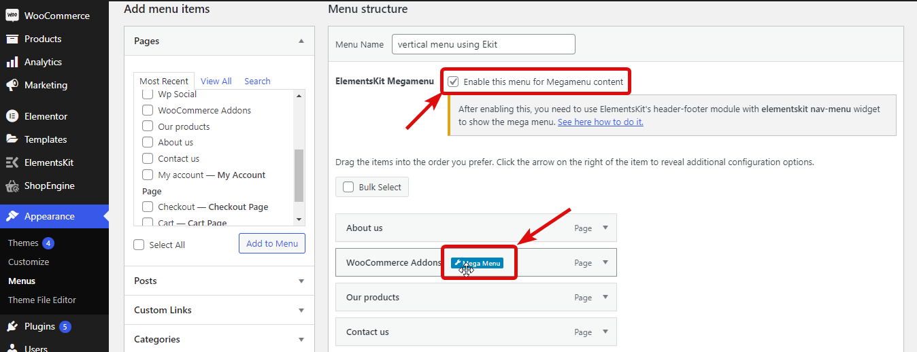Click Themes update count badge
917x352 pixels.
[x=48, y=243]
